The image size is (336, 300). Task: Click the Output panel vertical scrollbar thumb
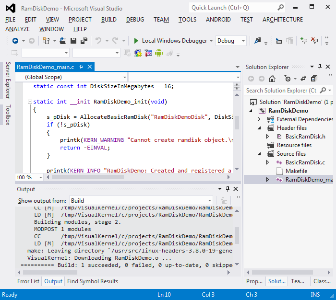(x=237, y=235)
